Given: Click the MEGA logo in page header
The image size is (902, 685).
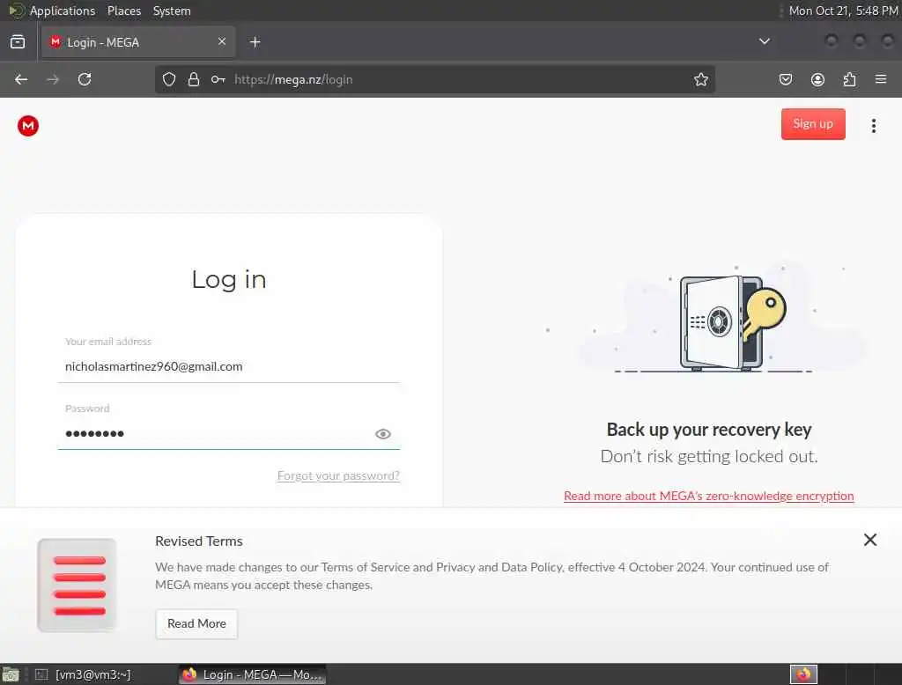Looking at the screenshot, I should tap(27, 126).
